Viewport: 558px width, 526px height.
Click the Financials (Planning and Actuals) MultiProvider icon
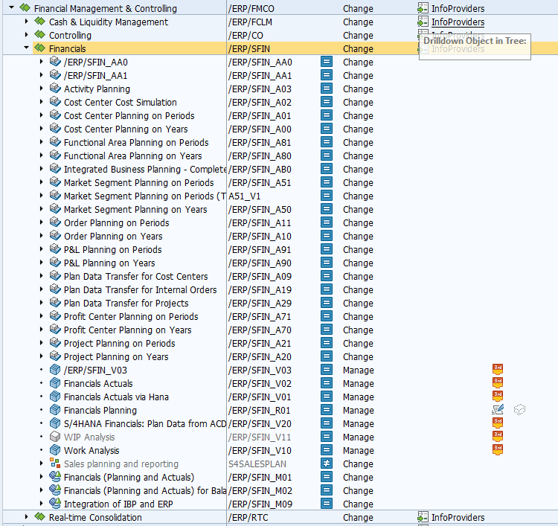point(55,477)
